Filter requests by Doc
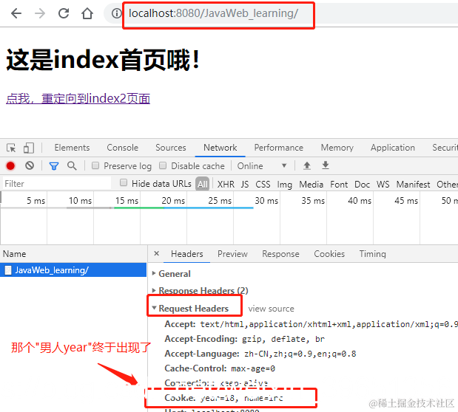Viewport: 458px width, 412px height. (362, 184)
